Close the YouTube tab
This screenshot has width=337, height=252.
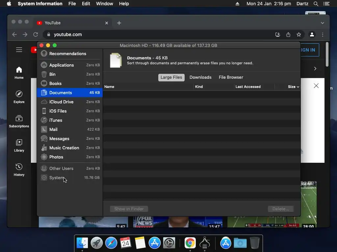pos(107,23)
